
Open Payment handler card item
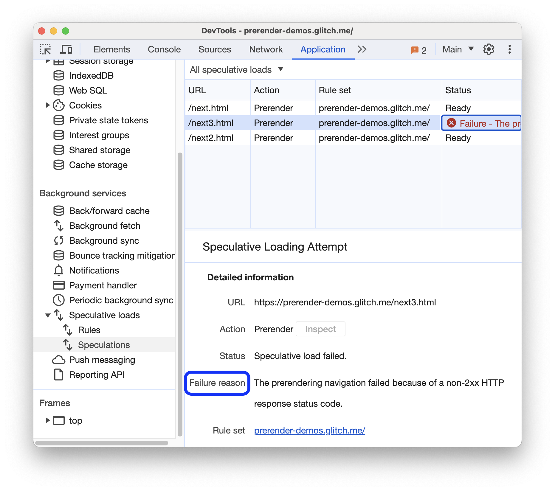click(103, 285)
